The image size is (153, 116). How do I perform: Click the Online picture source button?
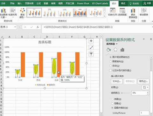(x=143, y=81)
